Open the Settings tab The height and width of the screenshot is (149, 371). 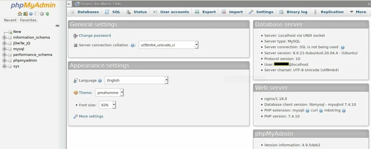coord(261,12)
